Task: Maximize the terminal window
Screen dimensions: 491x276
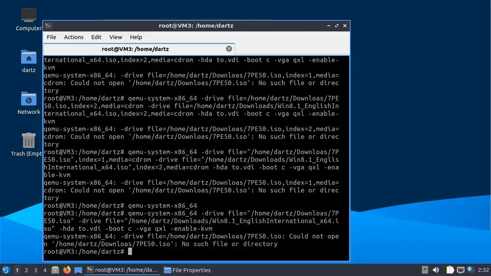Action: point(337,26)
